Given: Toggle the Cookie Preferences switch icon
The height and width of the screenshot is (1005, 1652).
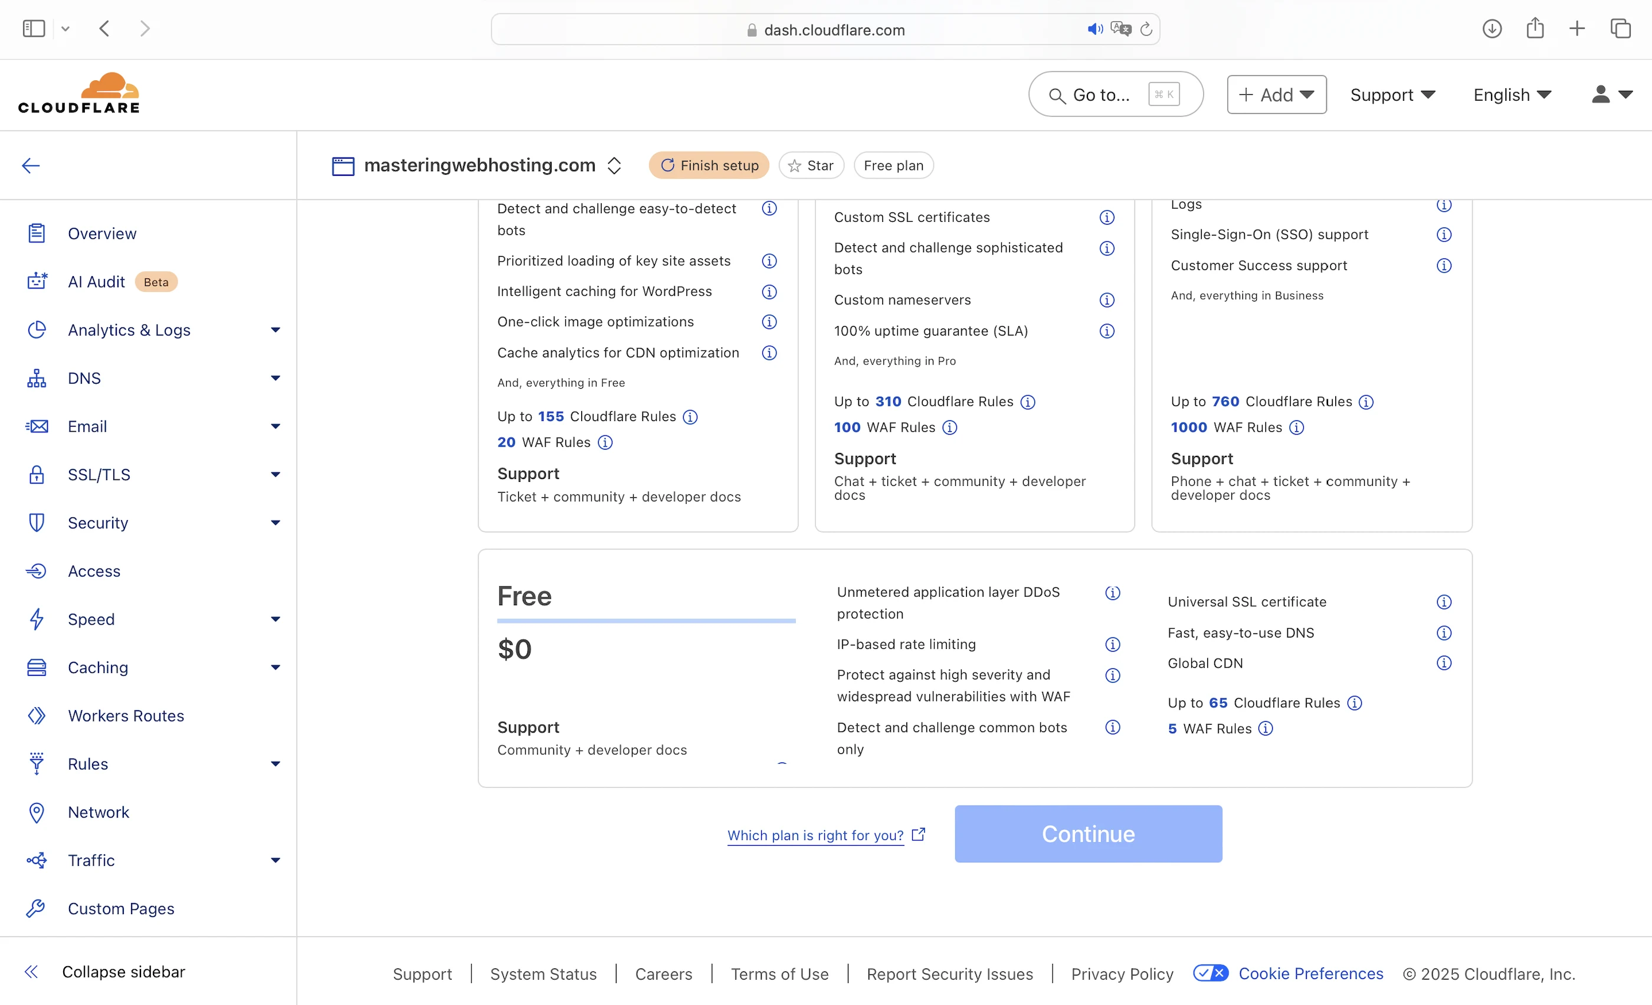Looking at the screenshot, I should pyautogui.click(x=1210, y=973).
